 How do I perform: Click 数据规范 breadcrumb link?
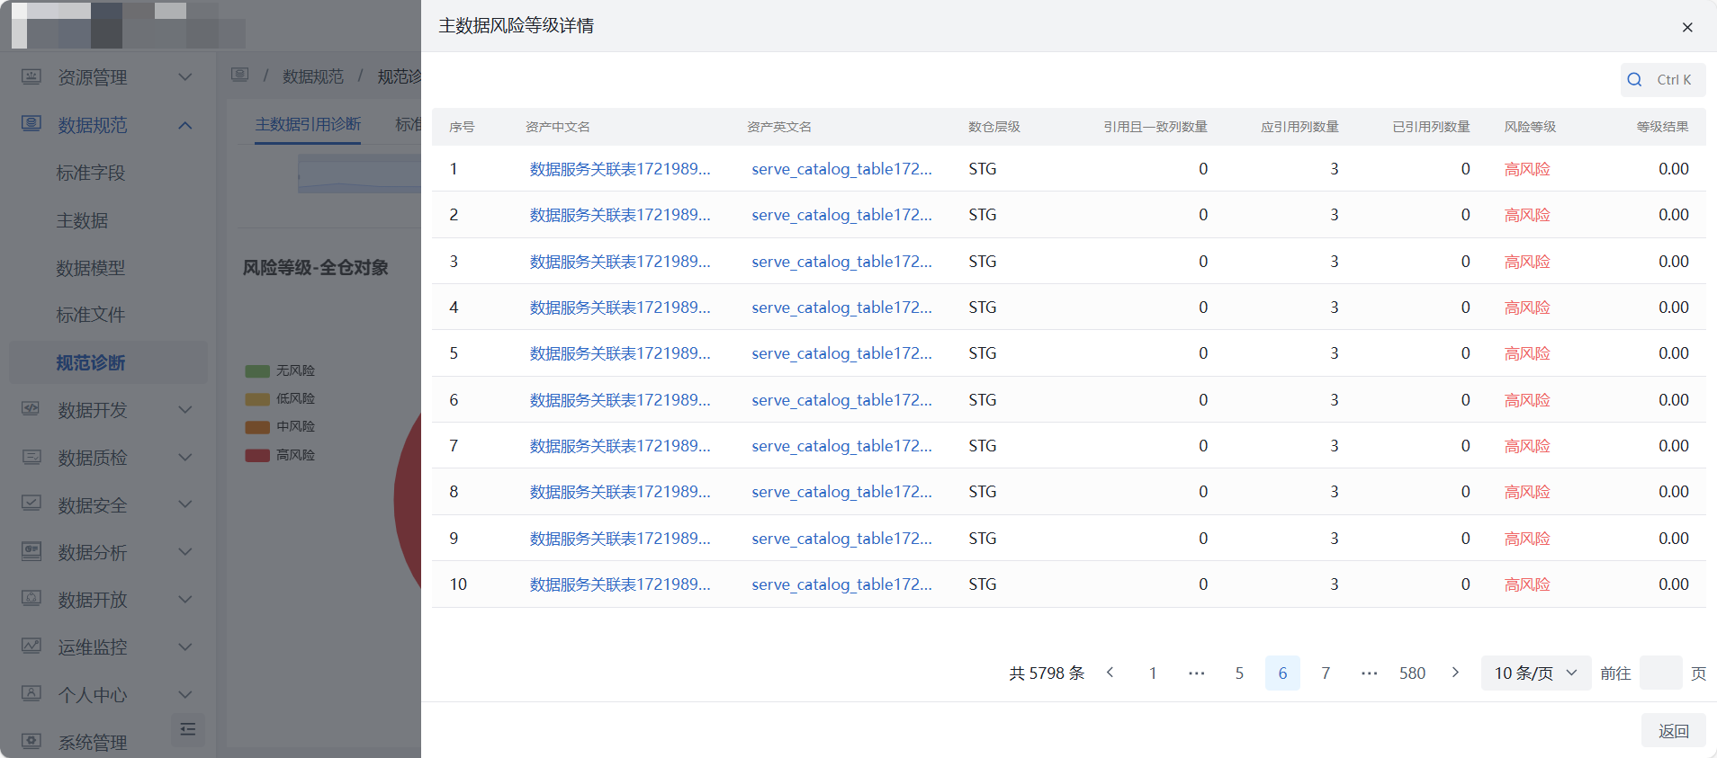[x=313, y=76]
